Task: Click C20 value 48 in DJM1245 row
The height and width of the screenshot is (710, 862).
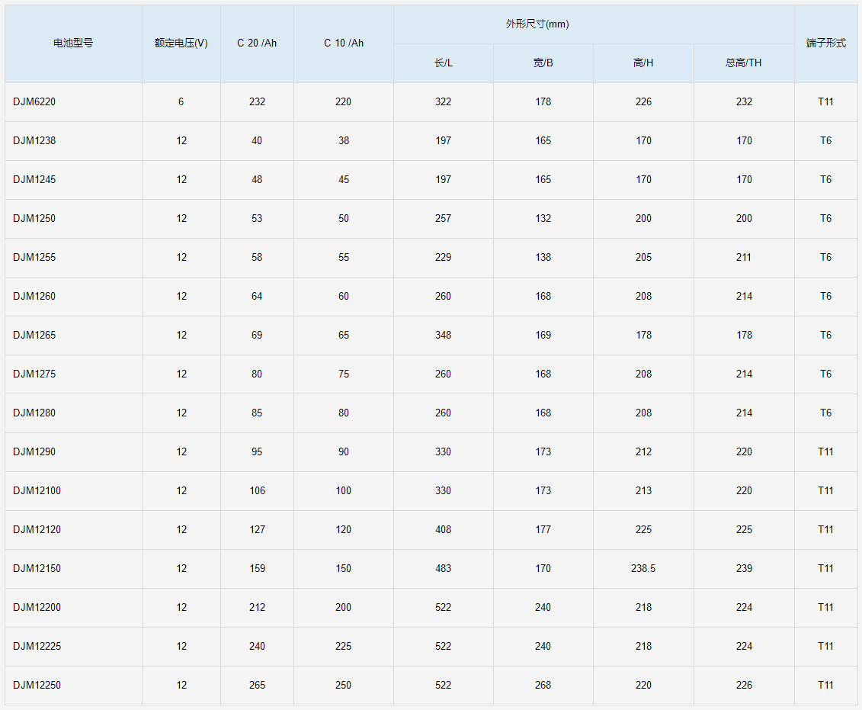Action: 257,180
